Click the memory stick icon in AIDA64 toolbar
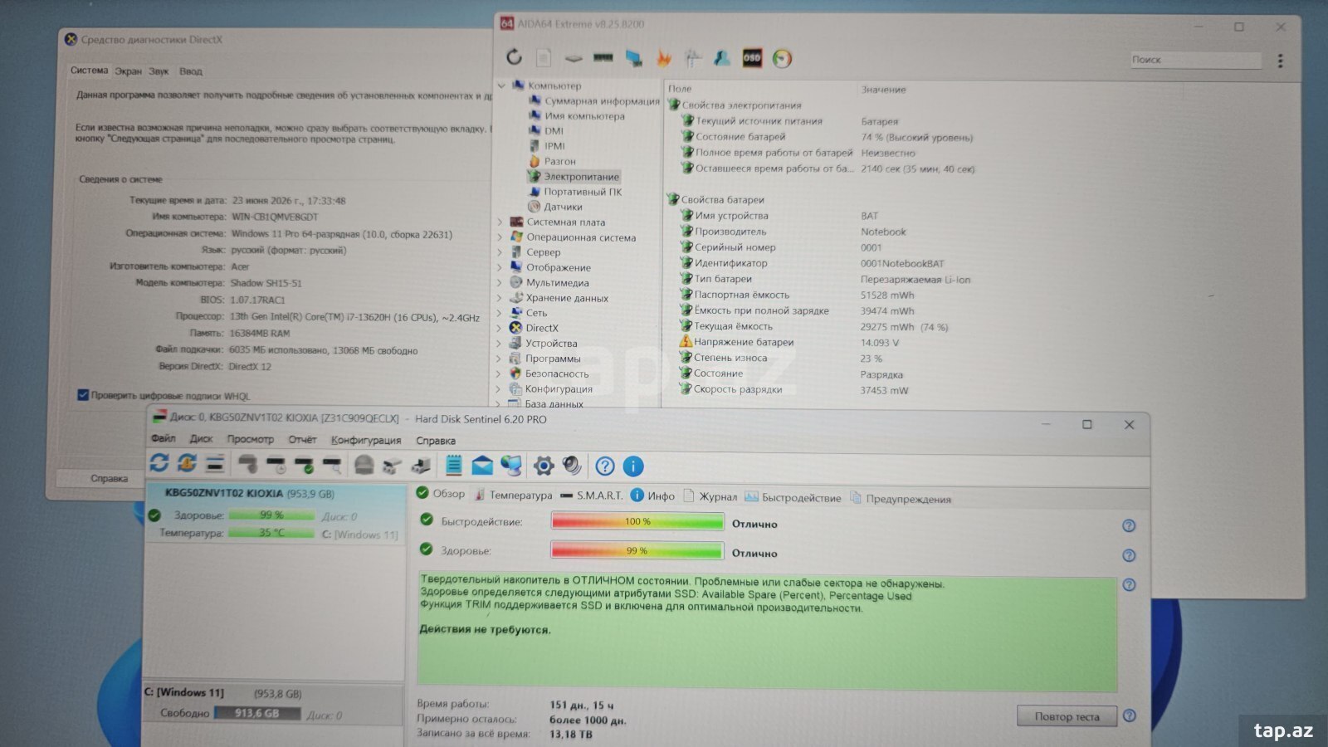Image resolution: width=1328 pixels, height=747 pixels. pos(603,58)
